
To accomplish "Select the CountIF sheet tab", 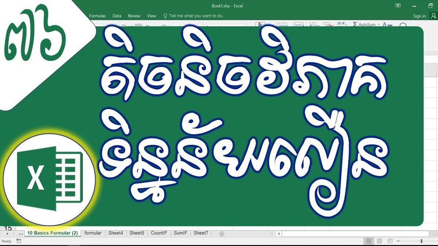I will point(159,233).
